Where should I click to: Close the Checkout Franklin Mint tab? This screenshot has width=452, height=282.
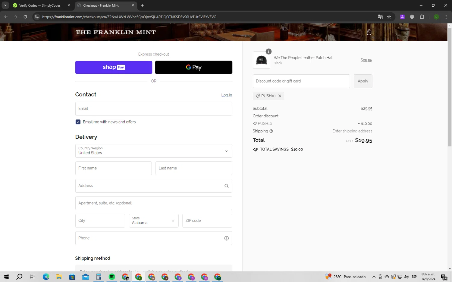pyautogui.click(x=133, y=5)
